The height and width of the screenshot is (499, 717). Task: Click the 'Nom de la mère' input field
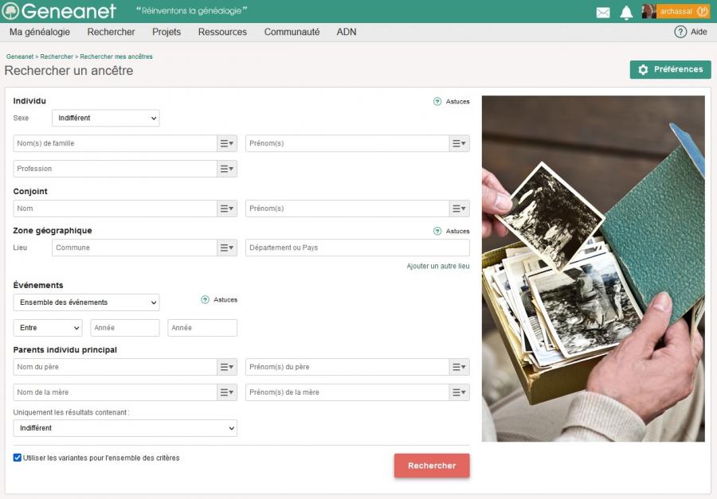tap(115, 392)
